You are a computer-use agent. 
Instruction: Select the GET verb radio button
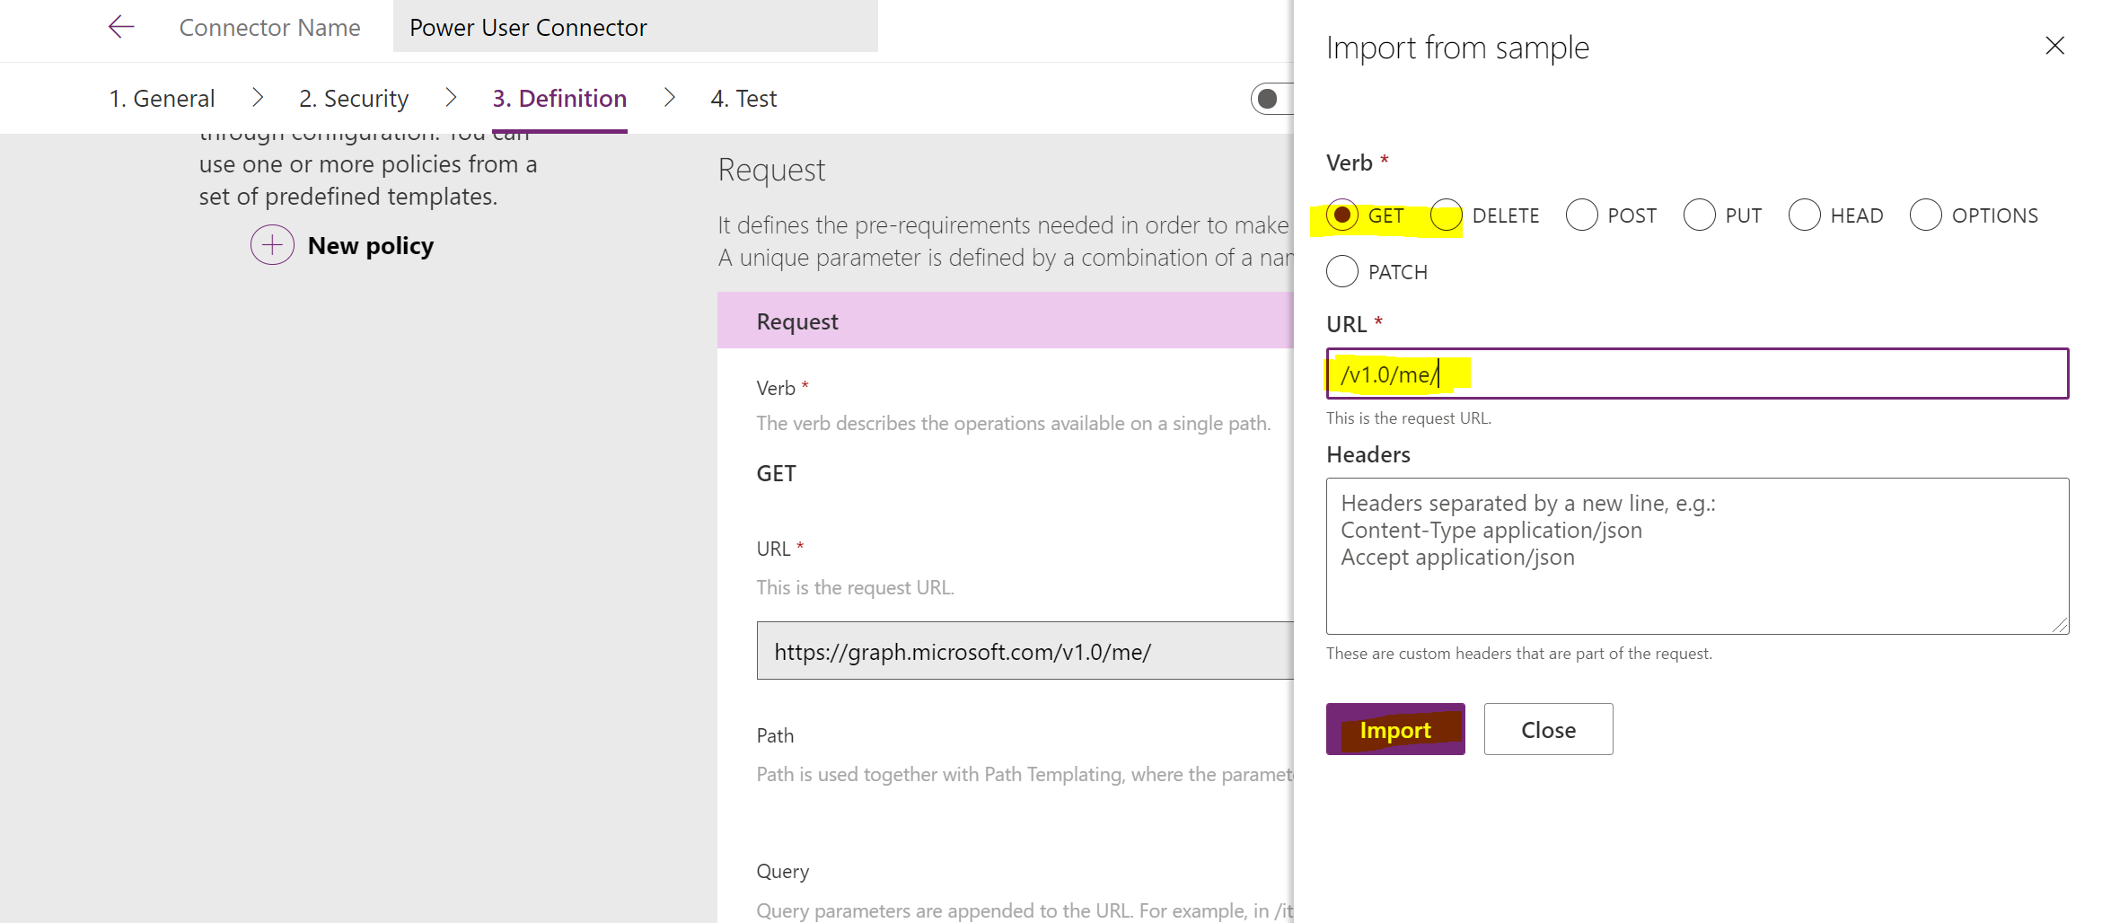click(x=1342, y=215)
